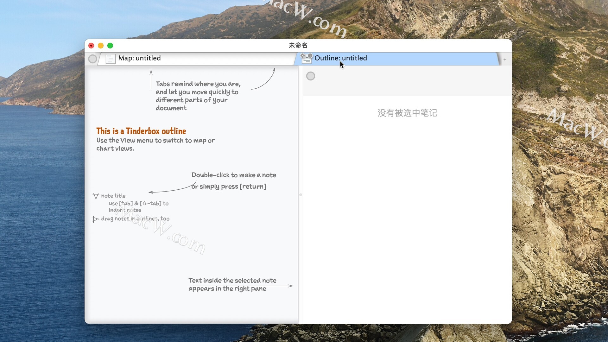Select the 'note title' outline item
Screen dimensions: 608x342
[113, 196]
